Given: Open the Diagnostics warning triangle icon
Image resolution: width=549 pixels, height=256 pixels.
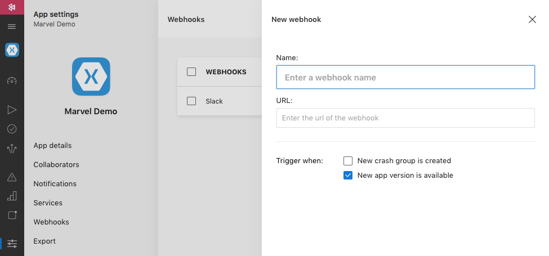Looking at the screenshot, I should (x=12, y=177).
